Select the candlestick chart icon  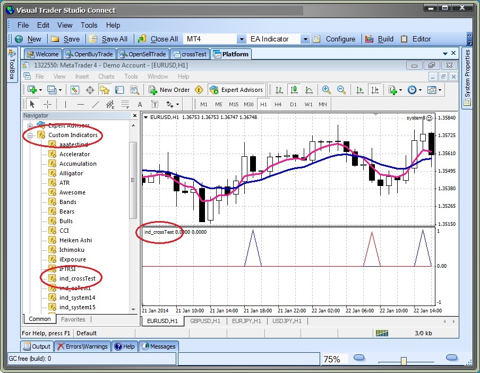click(293, 90)
